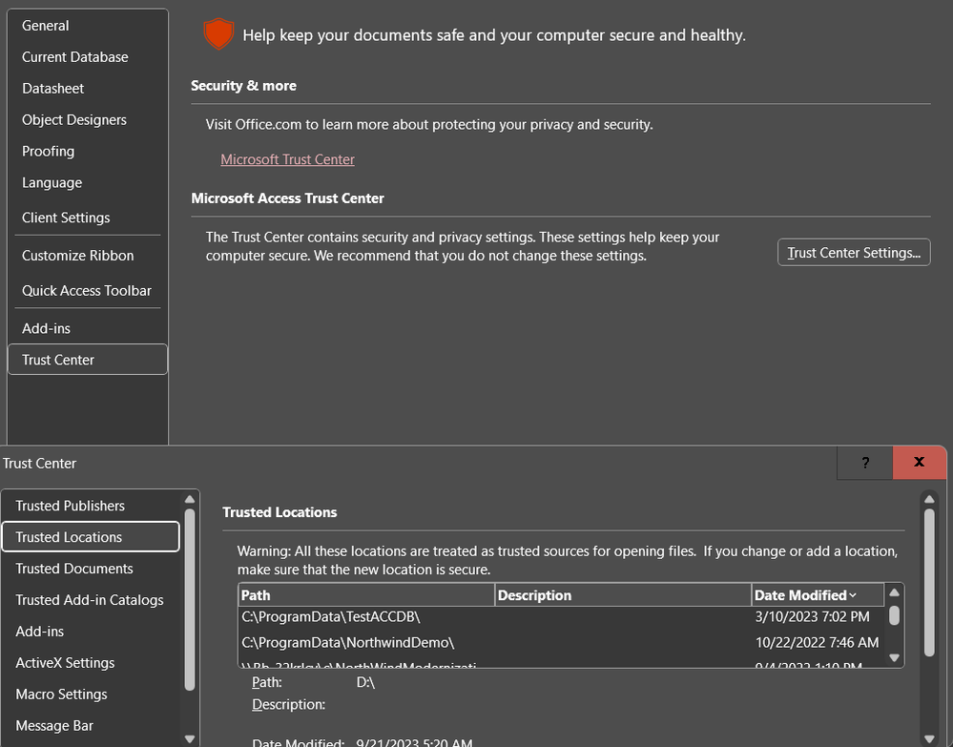The height and width of the screenshot is (747, 953).
Task: Go to Object Designers settings
Action: pos(74,120)
